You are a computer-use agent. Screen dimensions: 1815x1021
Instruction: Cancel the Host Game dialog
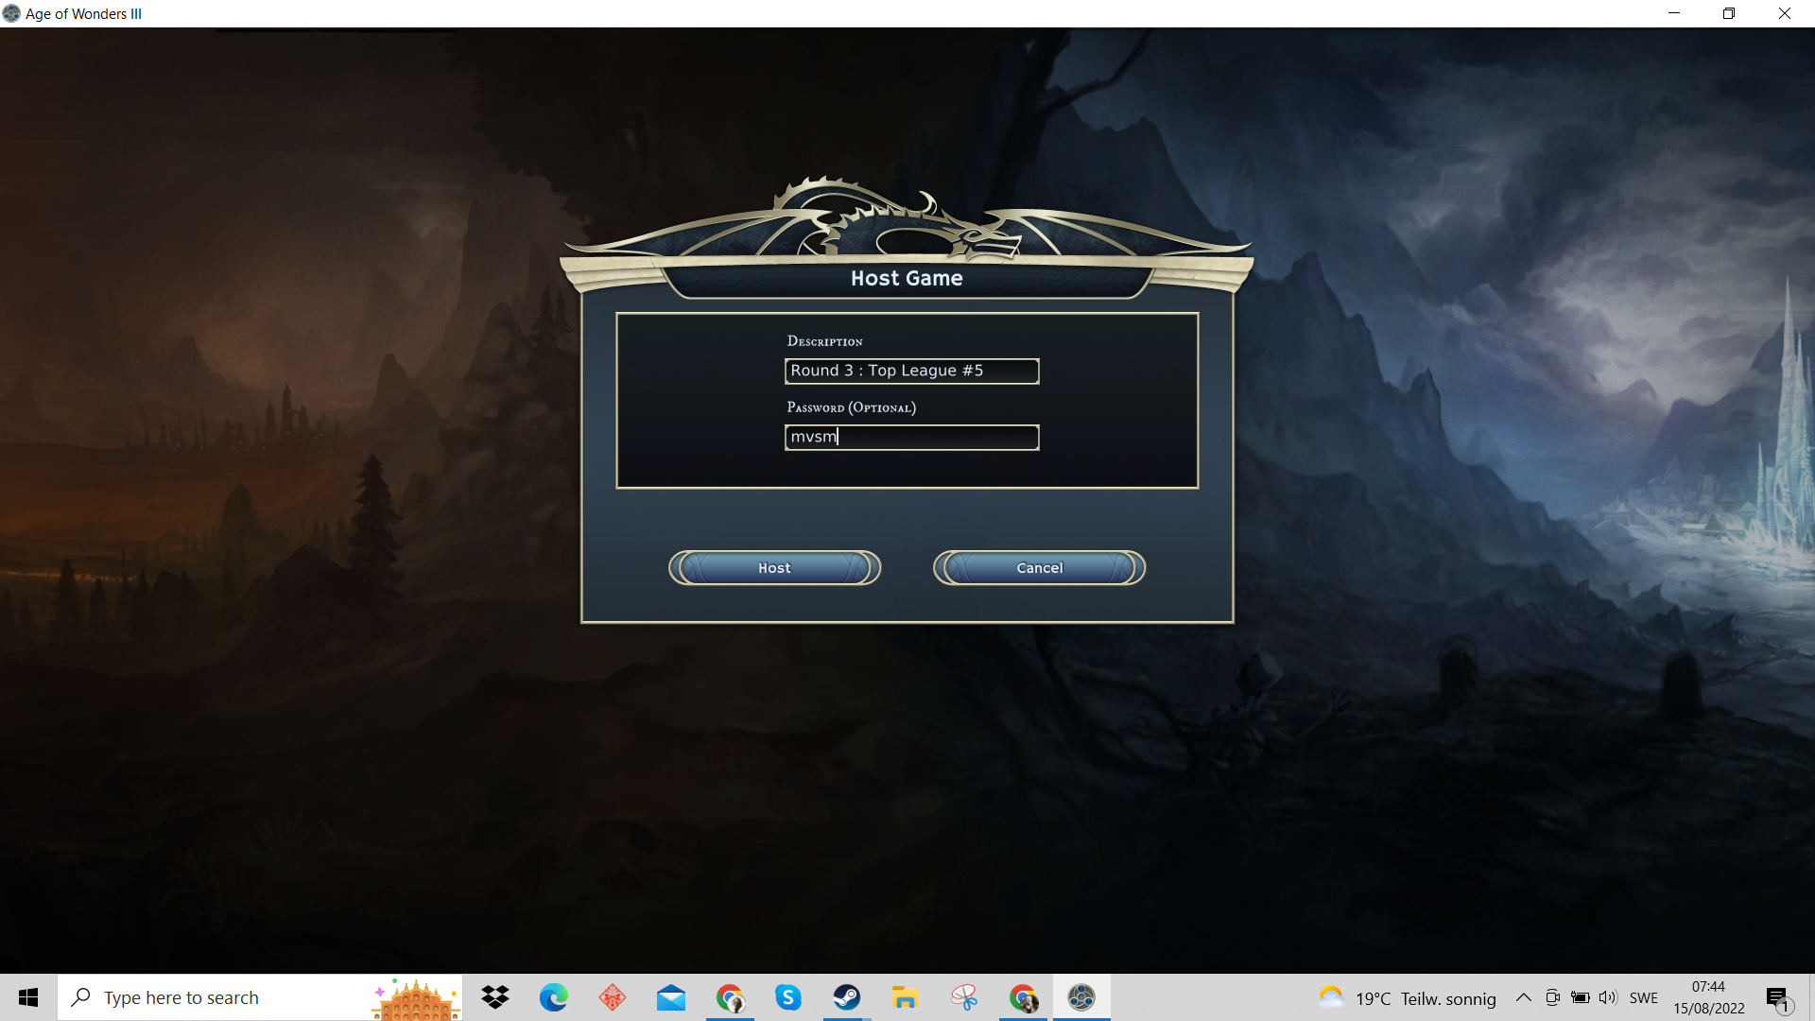click(x=1039, y=568)
